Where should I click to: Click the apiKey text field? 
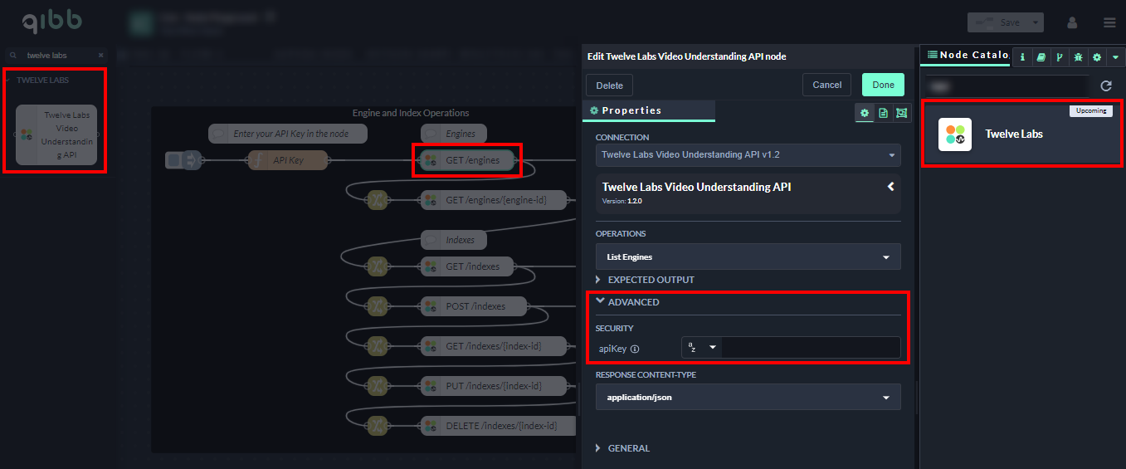pos(810,348)
